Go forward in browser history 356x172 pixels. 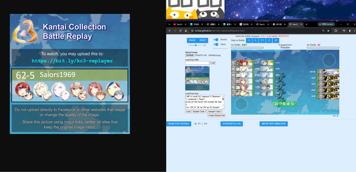(x=175, y=31)
